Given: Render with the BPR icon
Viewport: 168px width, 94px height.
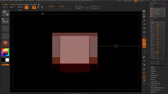Looking at the screenshot, I should pos(144,11).
